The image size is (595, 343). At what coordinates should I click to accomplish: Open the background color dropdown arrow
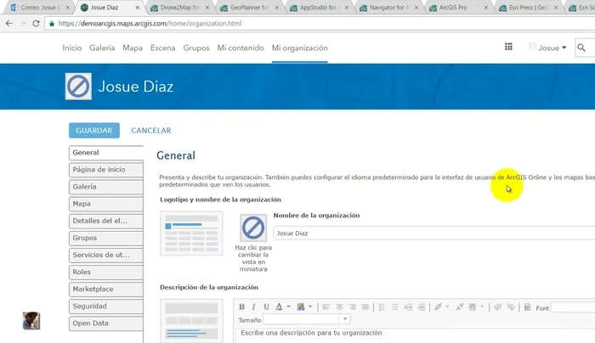coord(310,306)
